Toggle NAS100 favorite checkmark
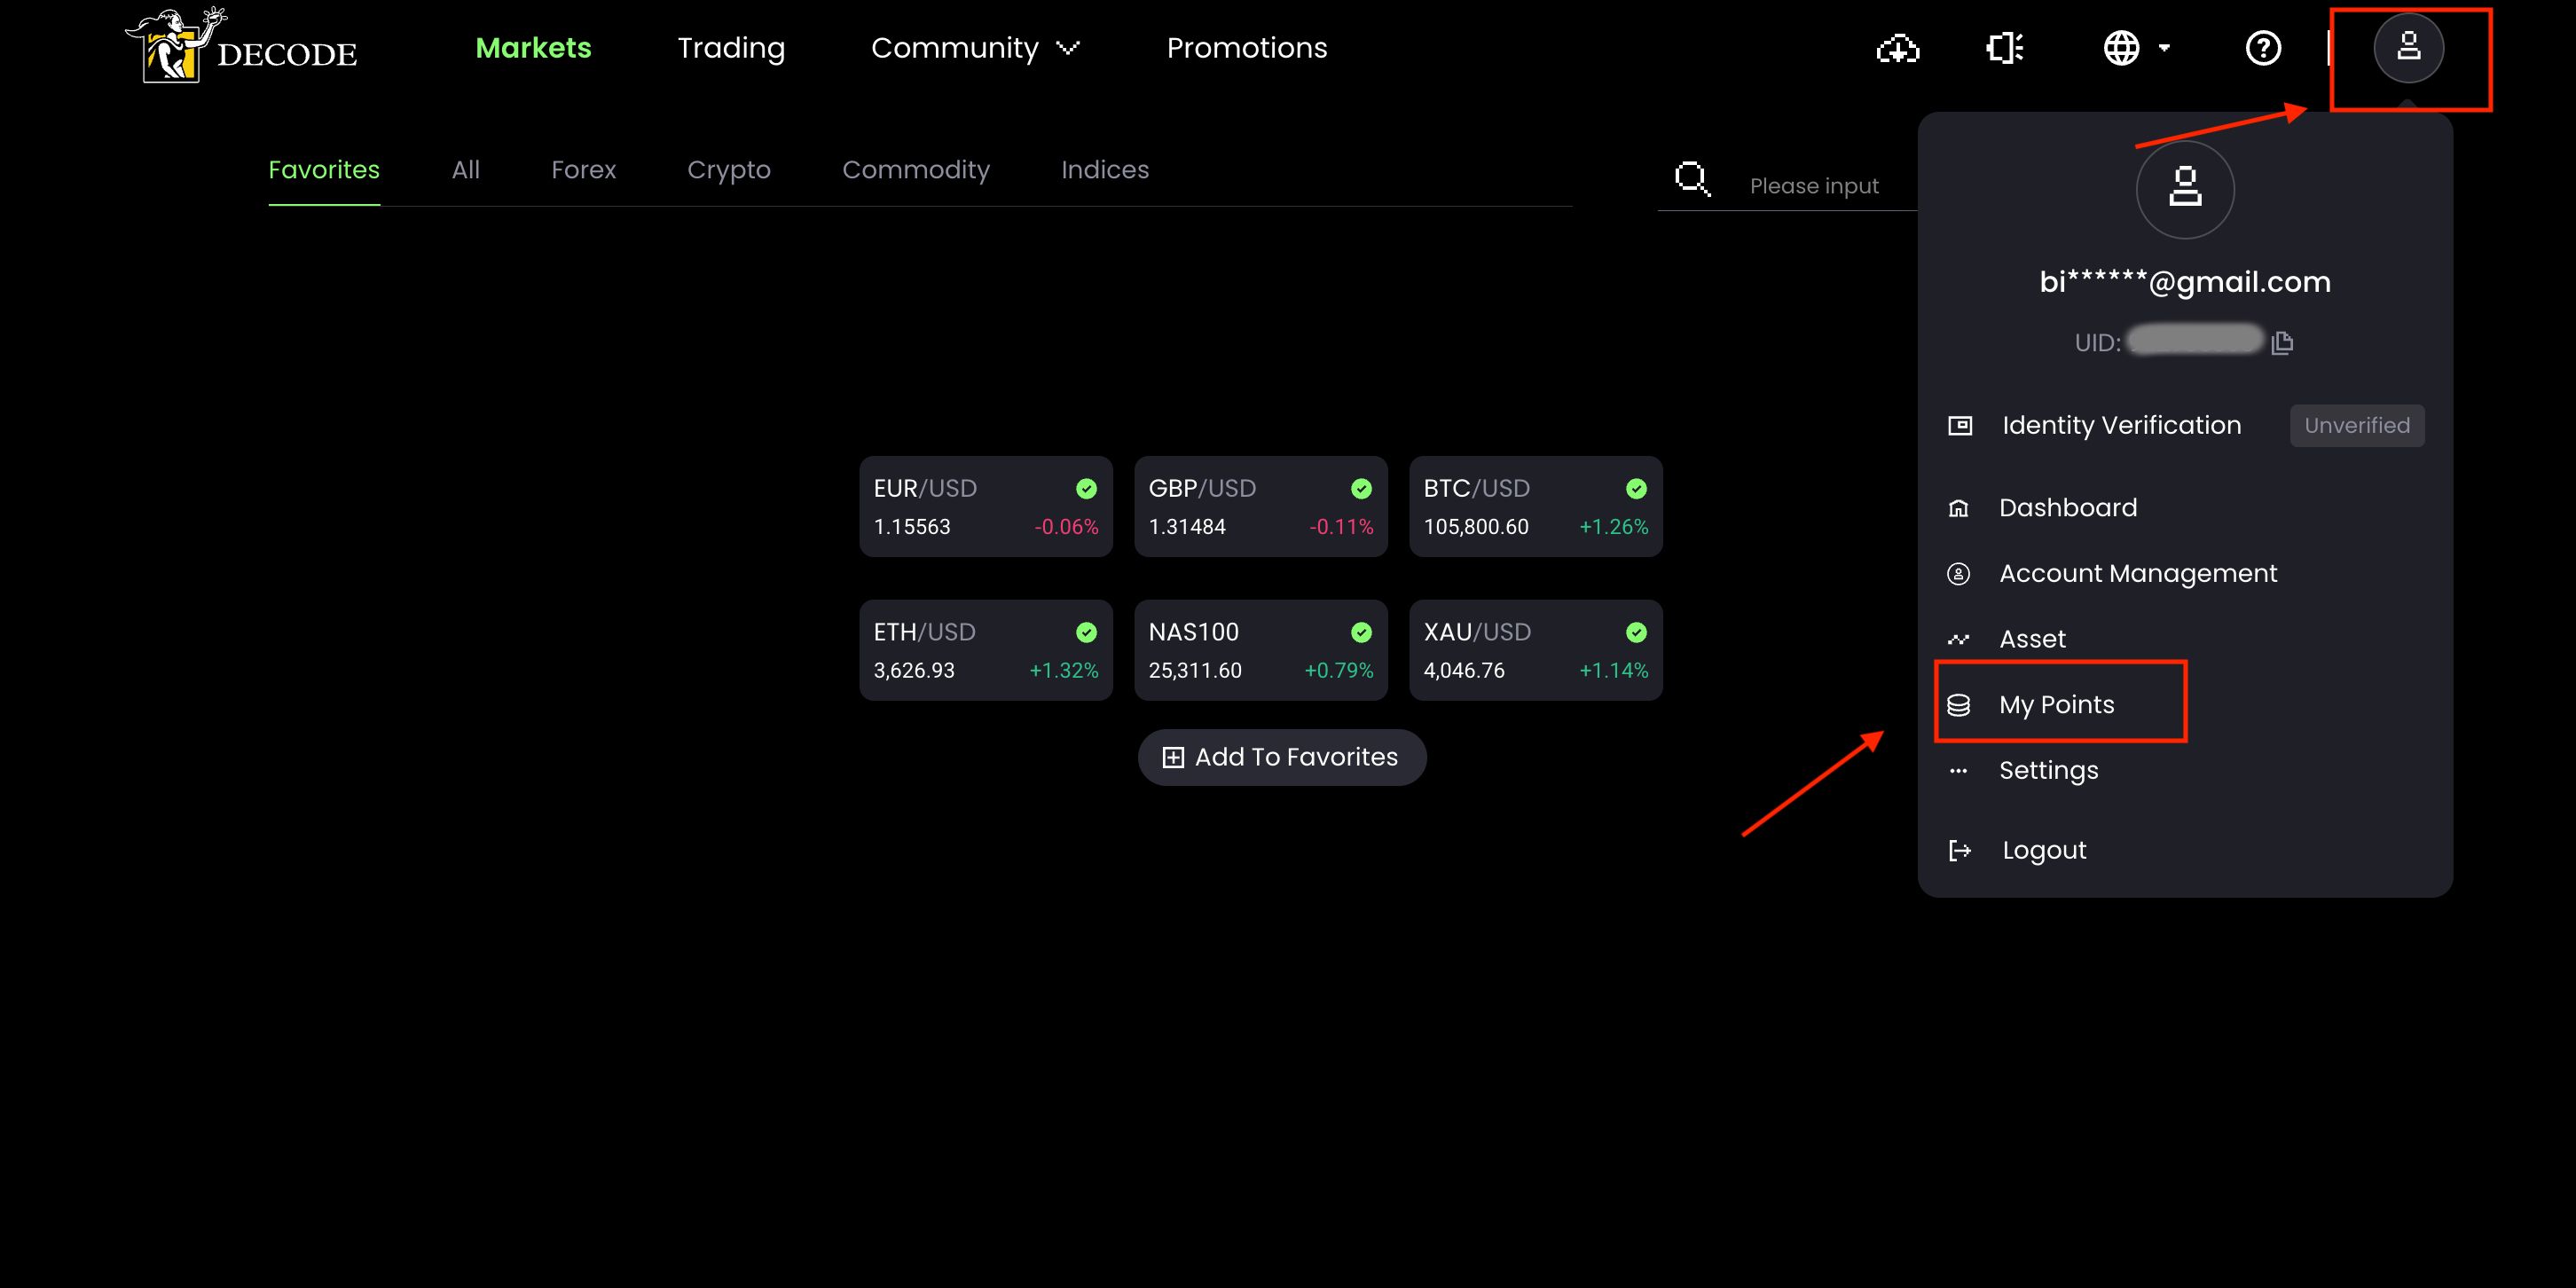Viewport: 2576px width, 1288px height. coord(1361,632)
